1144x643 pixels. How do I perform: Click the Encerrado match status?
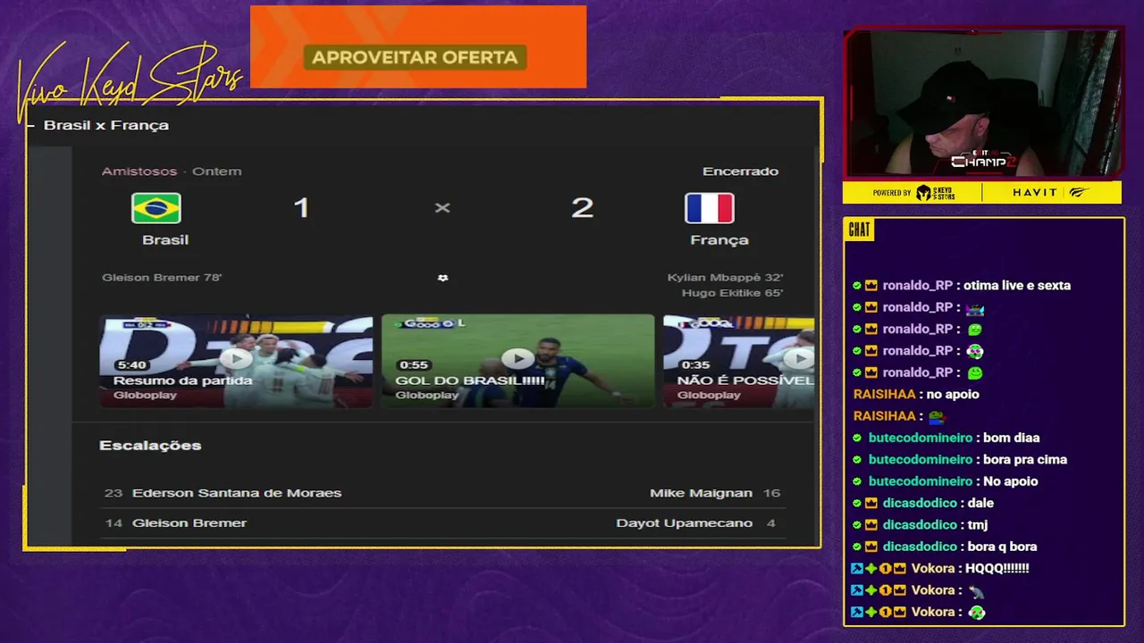click(x=740, y=171)
